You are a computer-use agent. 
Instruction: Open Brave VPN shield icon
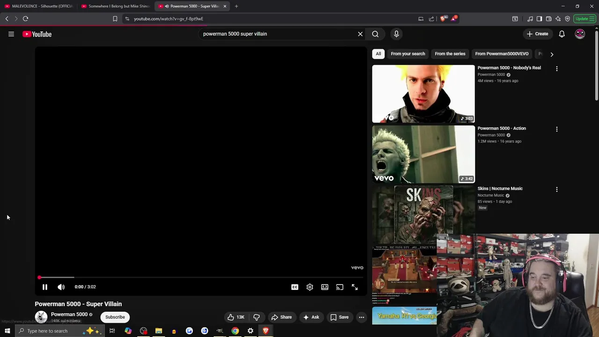(x=567, y=19)
